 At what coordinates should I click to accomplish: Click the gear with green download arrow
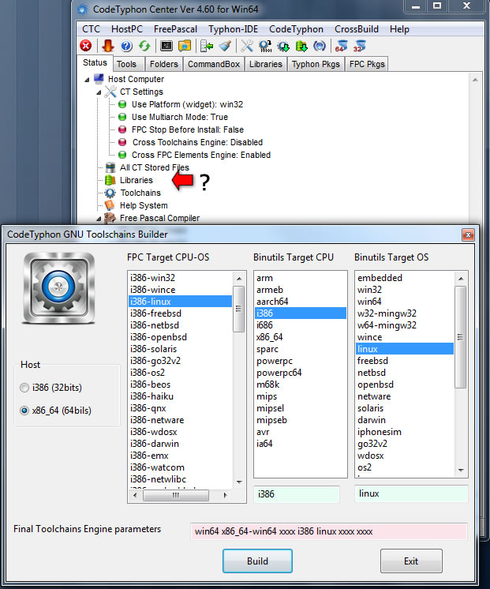tap(283, 46)
